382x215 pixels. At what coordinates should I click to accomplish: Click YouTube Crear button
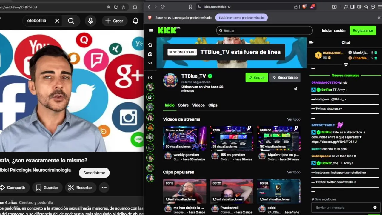pyautogui.click(x=114, y=21)
